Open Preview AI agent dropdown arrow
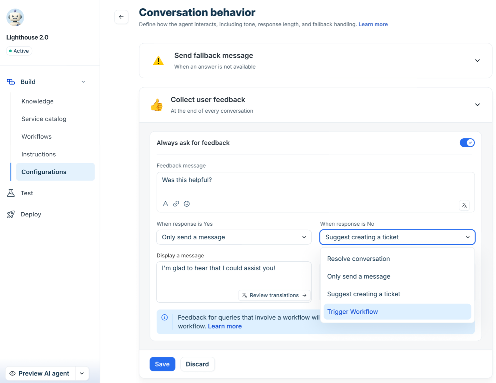This screenshot has height=383, width=496. click(82, 373)
